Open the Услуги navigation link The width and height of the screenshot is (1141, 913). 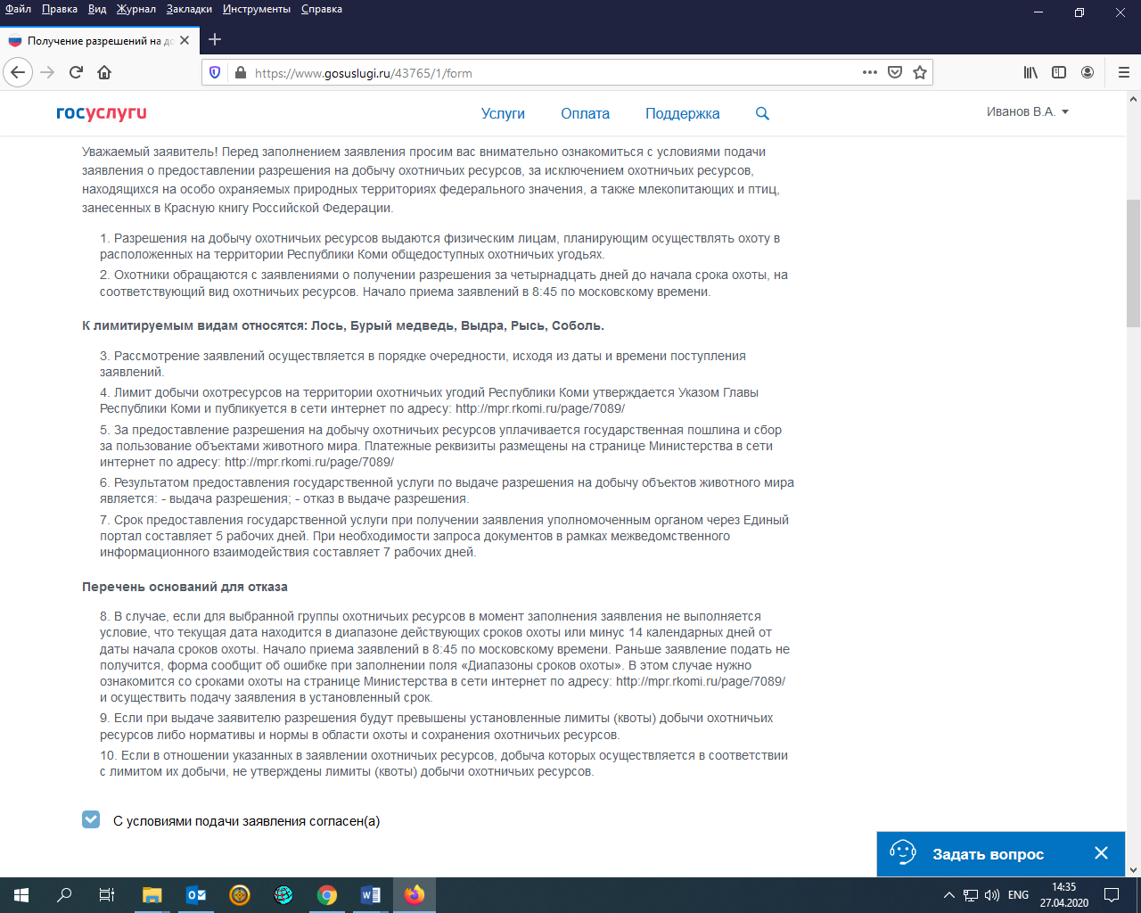tap(503, 114)
